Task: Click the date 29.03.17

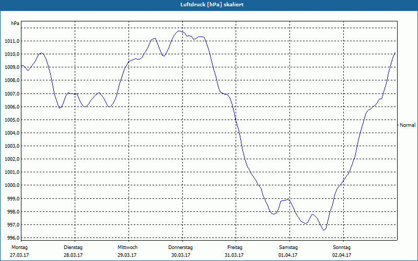Action: [127, 255]
